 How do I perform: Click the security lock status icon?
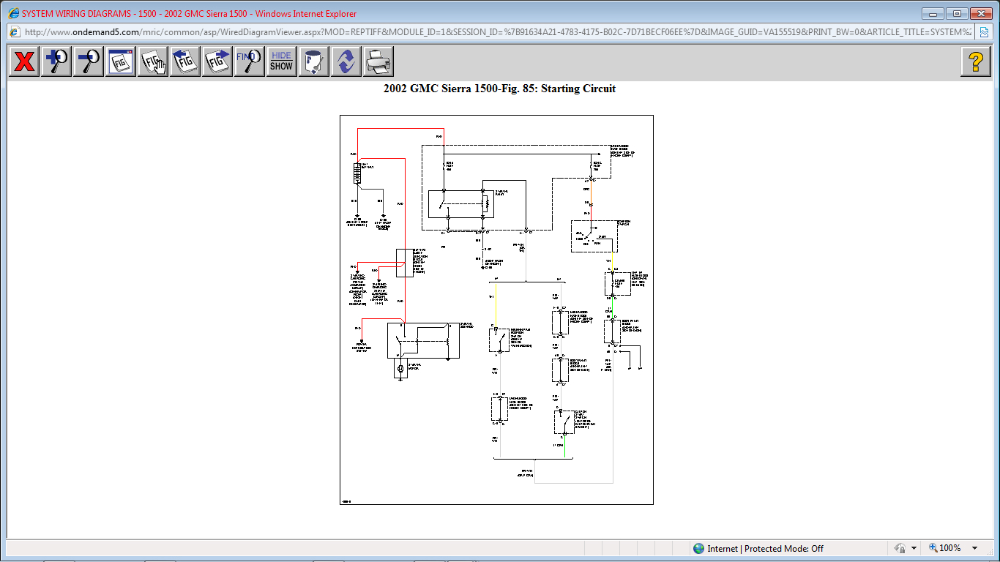(900, 548)
